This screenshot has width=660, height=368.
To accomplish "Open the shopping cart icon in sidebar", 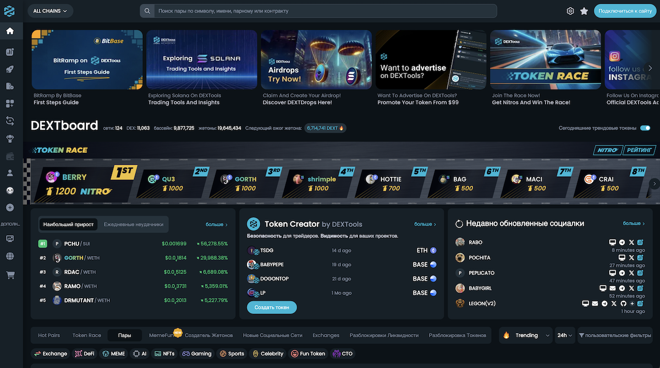I will 10,275.
